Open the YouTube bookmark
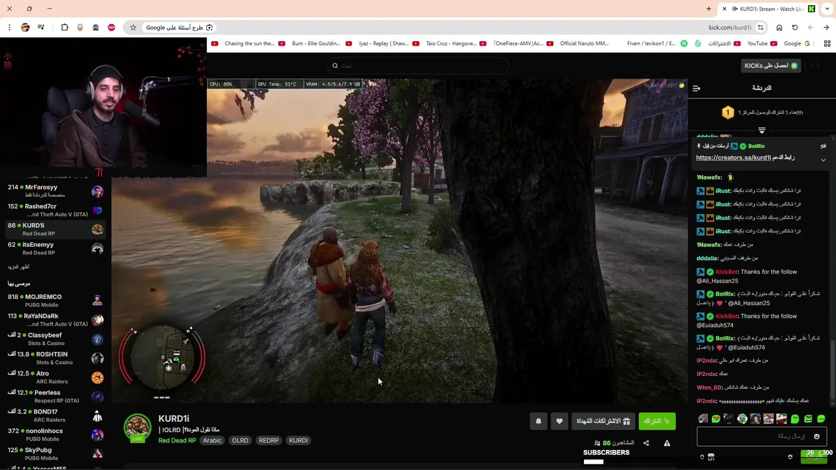Viewport: 836px width, 470px height. pyautogui.click(x=762, y=44)
